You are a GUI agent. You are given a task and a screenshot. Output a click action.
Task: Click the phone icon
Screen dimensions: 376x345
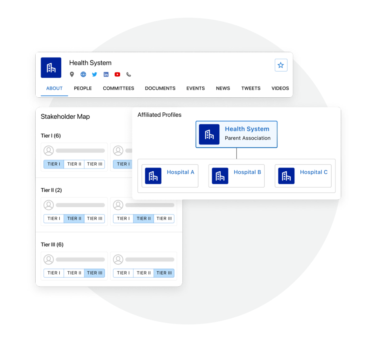pos(129,74)
